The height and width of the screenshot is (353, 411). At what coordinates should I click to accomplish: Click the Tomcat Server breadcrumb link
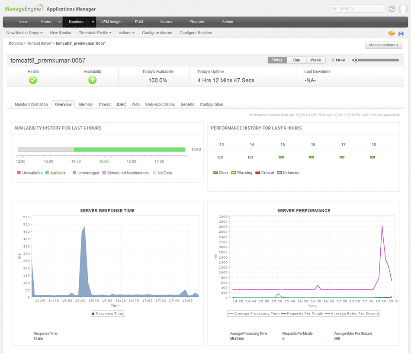point(40,44)
